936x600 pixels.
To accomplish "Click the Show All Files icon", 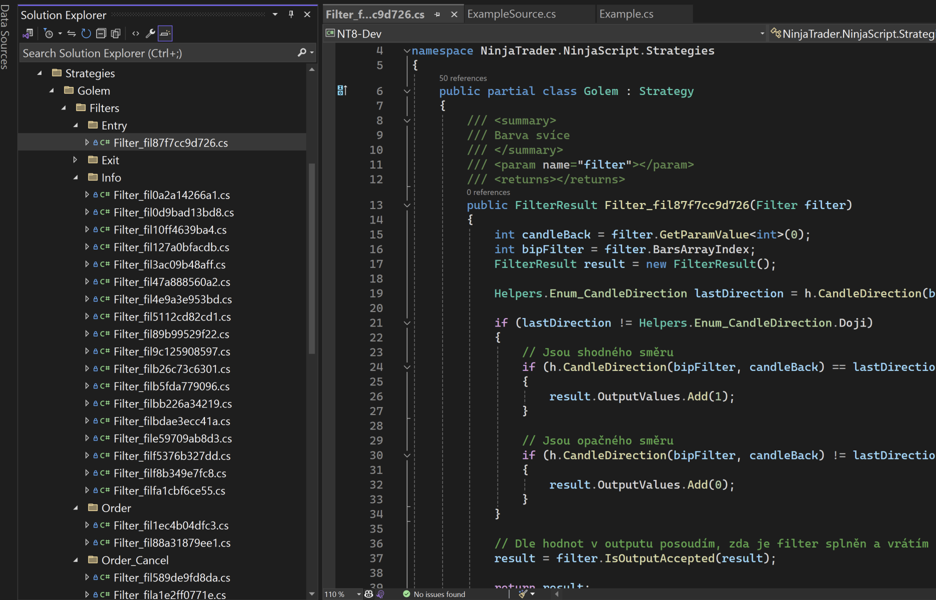I will click(115, 33).
